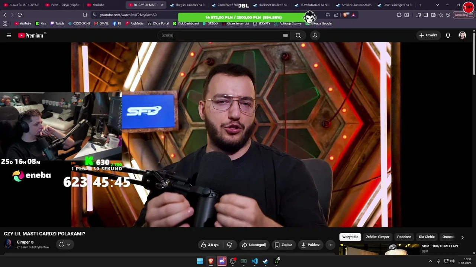The width and height of the screenshot is (476, 267).
Task: Open the account avatar menu
Action: [462, 35]
